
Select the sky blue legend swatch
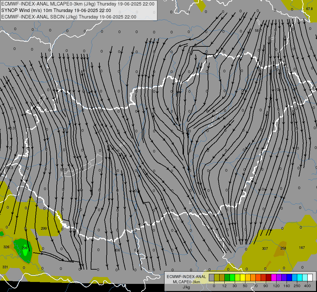295,277
